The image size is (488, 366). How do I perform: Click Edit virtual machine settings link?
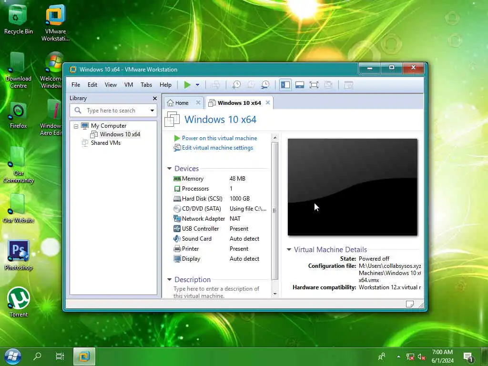click(x=217, y=148)
